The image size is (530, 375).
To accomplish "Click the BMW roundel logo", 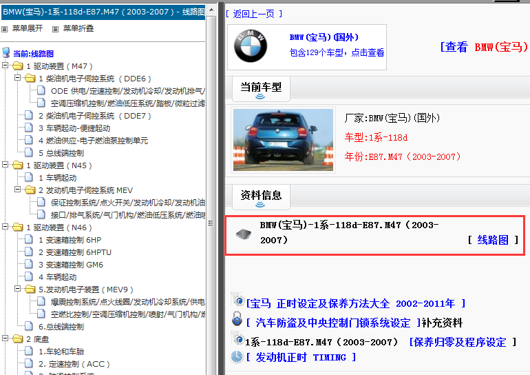I will click(x=251, y=46).
